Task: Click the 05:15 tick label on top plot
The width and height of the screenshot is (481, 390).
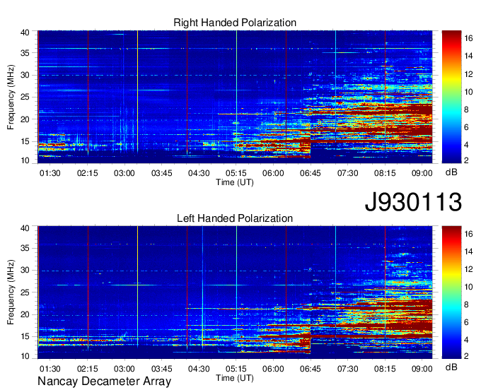Action: (236, 173)
